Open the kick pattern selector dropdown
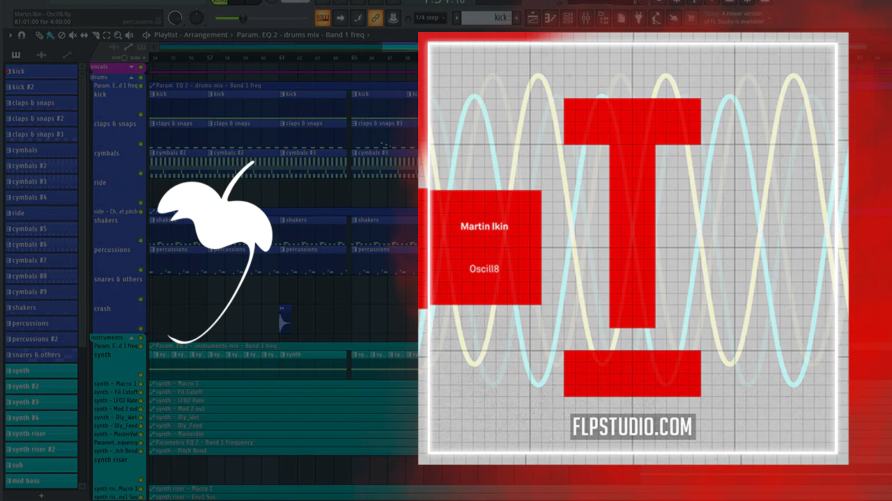The height and width of the screenshot is (501, 892). [491, 17]
